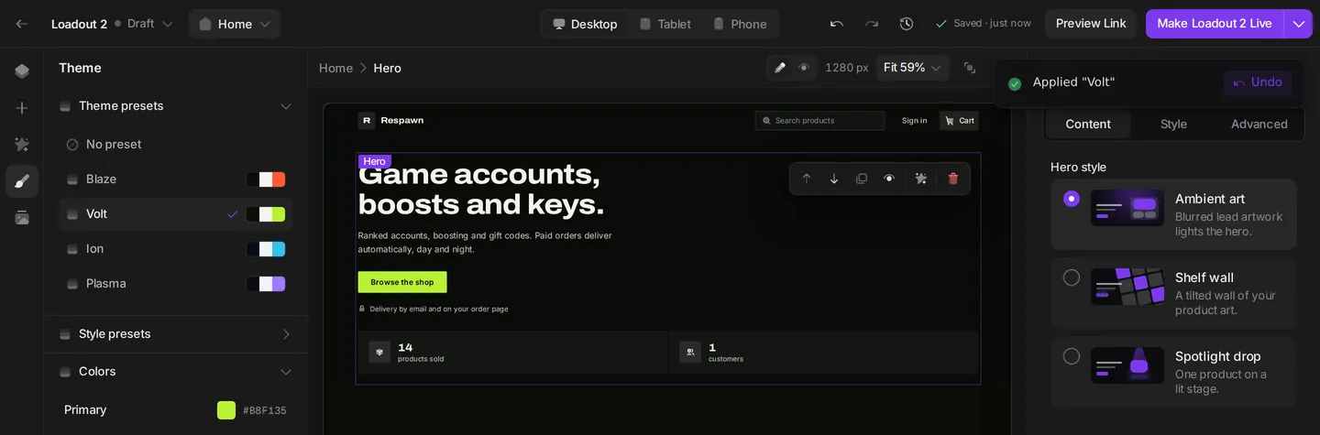Undo applying Volt in the toast

coord(1258,82)
